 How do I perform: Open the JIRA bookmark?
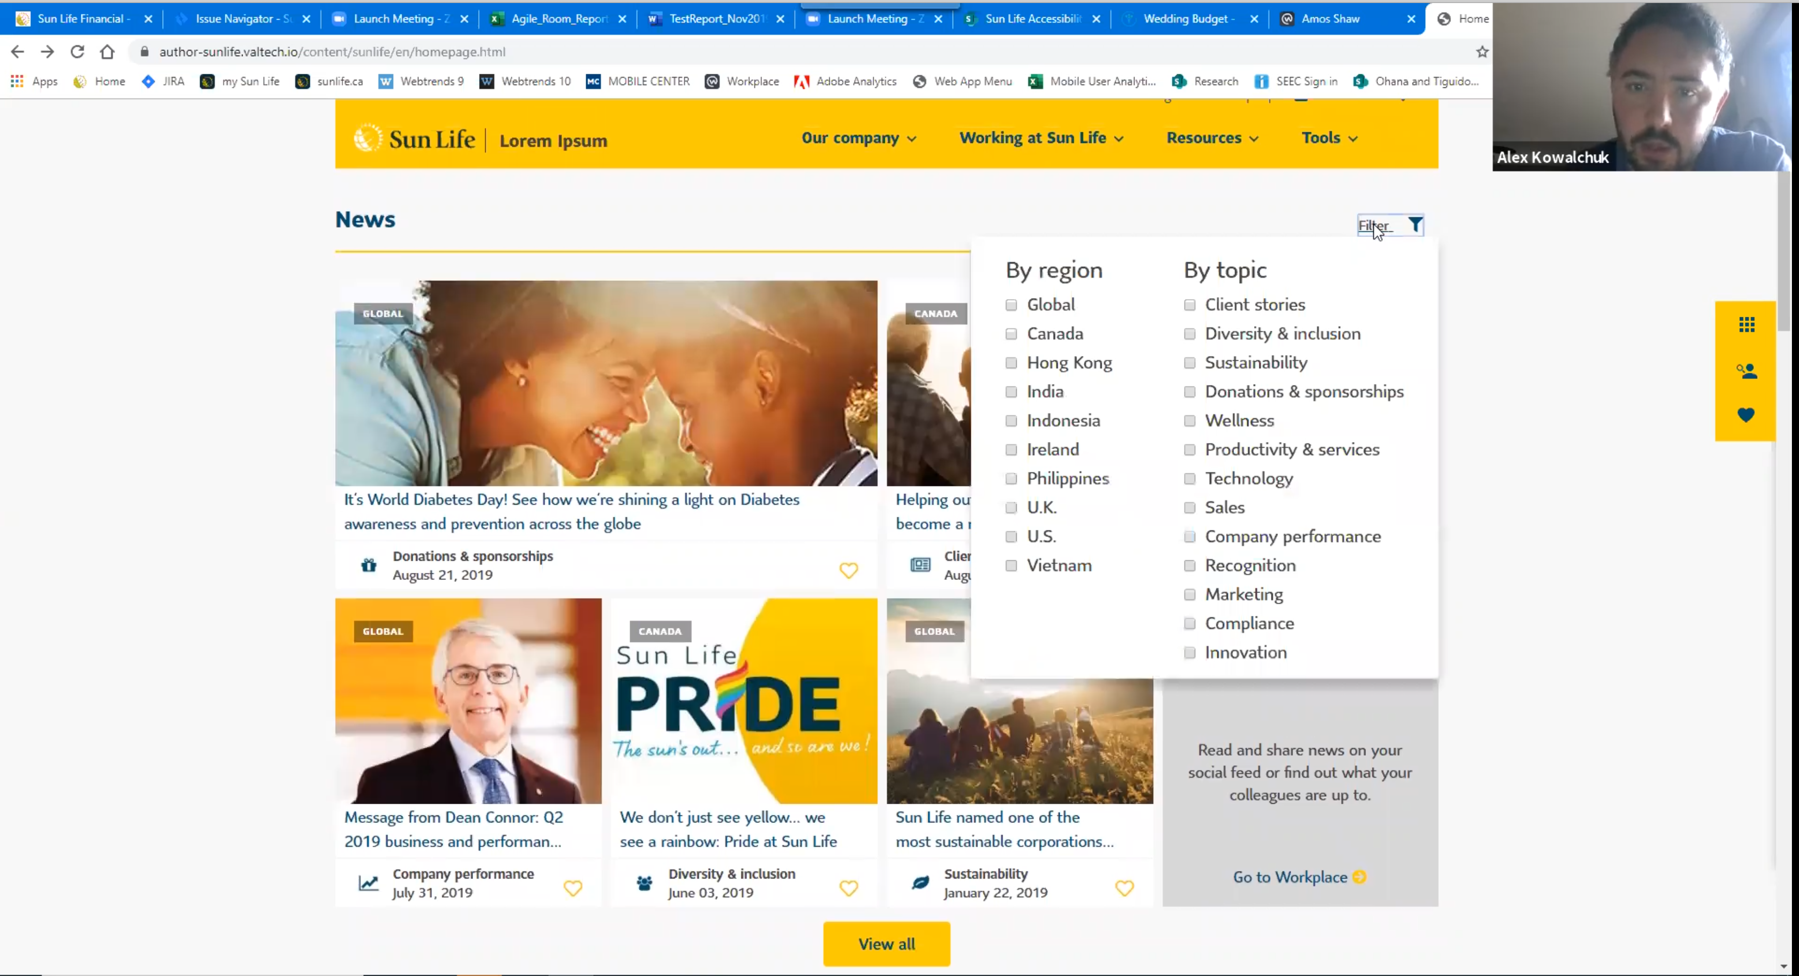163,81
